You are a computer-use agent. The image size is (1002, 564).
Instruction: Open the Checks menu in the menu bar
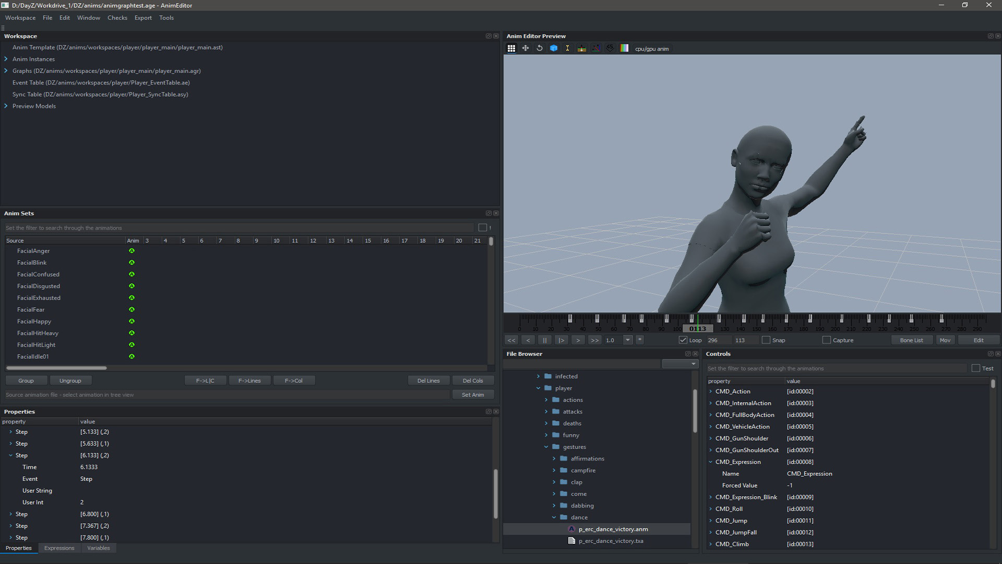[117, 17]
